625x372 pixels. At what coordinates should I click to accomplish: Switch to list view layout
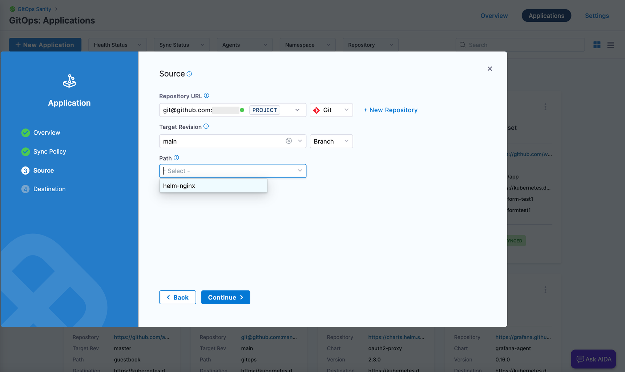(x=610, y=45)
